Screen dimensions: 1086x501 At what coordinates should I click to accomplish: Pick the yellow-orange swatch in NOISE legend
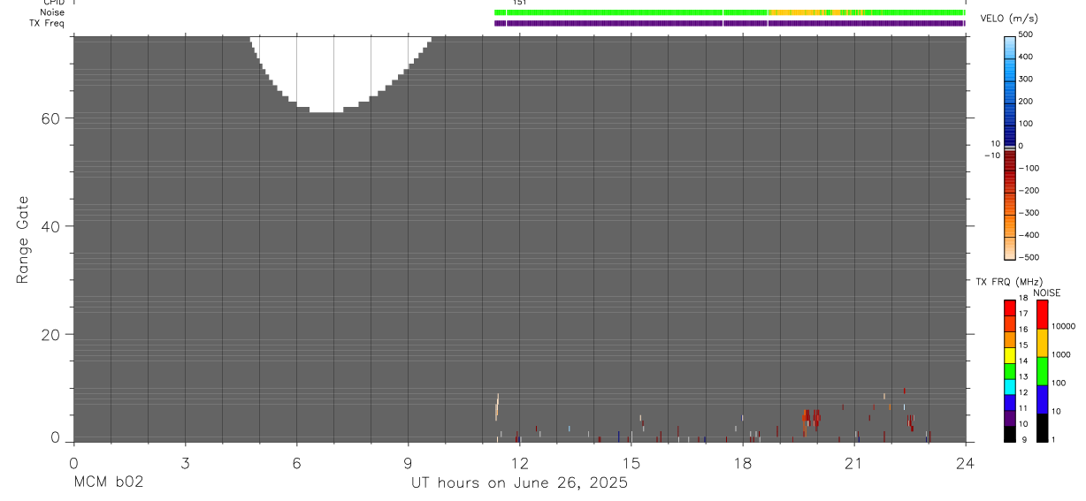[x=1042, y=343]
